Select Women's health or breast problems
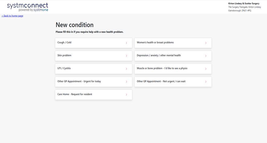The image size is (267, 143). [x=155, y=43]
